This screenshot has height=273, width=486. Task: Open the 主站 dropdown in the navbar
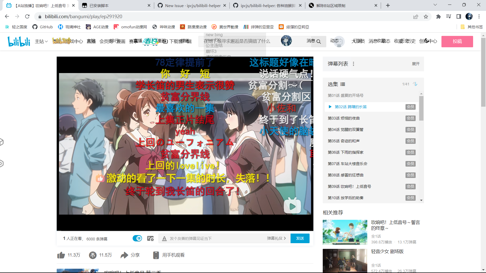41,41
